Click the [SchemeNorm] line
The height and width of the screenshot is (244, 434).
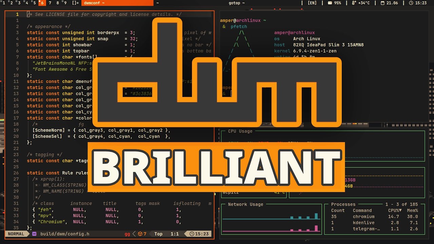coord(101,130)
